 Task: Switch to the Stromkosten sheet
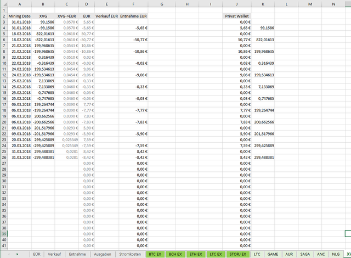coord(130,254)
